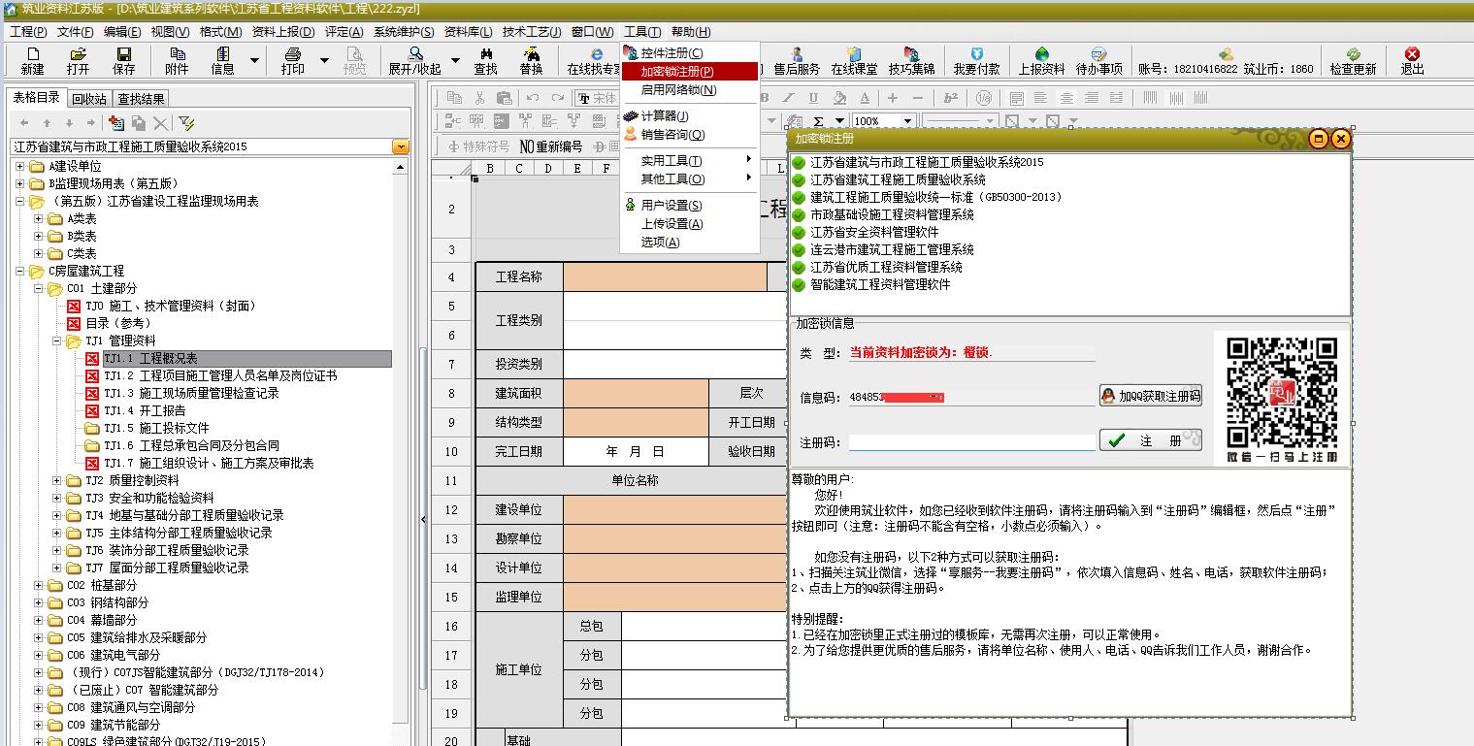Open 待办事项 to-do items
The height and width of the screenshot is (746, 1474).
coord(1098,61)
